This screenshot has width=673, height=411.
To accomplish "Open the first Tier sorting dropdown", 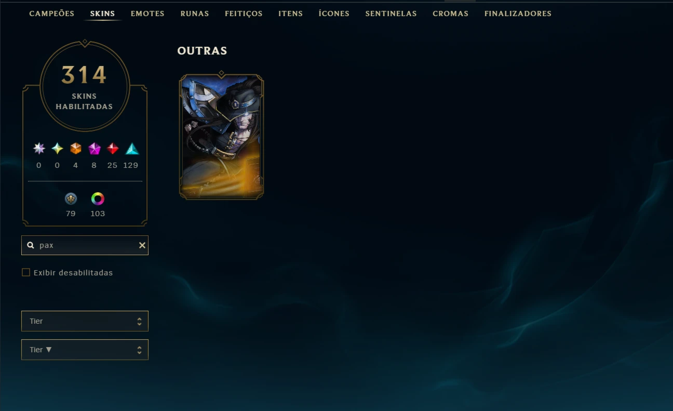I will click(85, 321).
